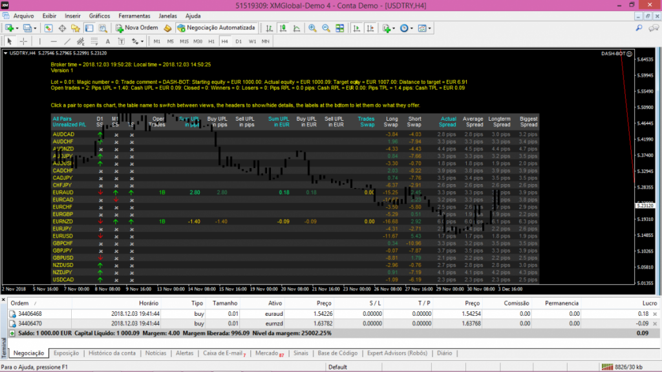Open the Data Window crosshair-circle icon
Screen dimensions: 662x372
(62, 28)
